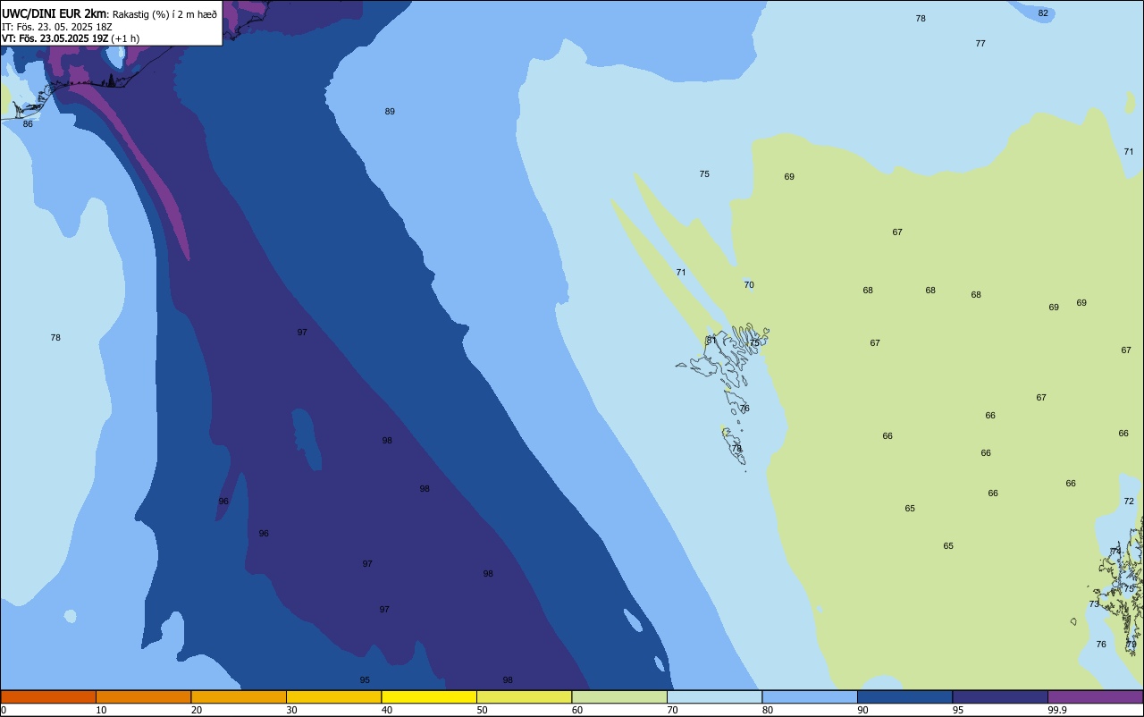Select the map value '82'

pos(1043,13)
